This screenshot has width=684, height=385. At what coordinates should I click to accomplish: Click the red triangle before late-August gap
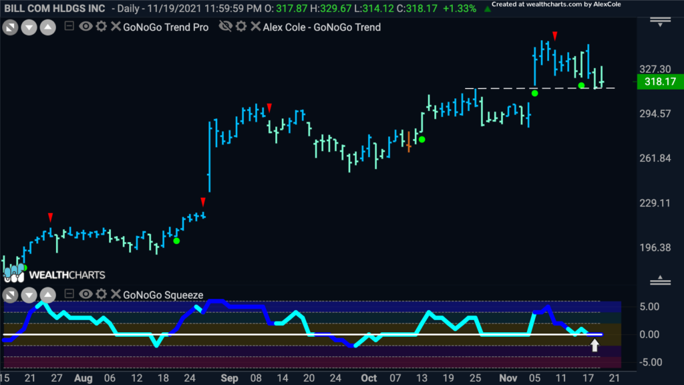(203, 202)
